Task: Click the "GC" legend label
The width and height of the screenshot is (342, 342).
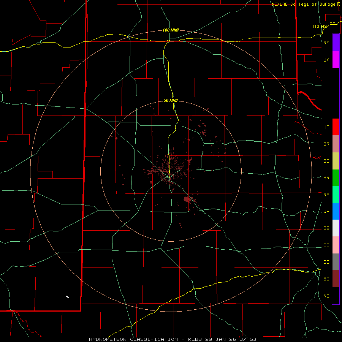Action: tap(326, 262)
